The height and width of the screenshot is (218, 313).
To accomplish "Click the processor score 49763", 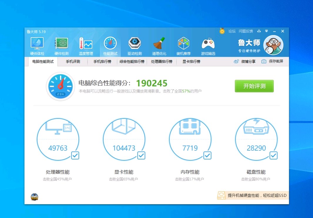I will pos(58,148).
